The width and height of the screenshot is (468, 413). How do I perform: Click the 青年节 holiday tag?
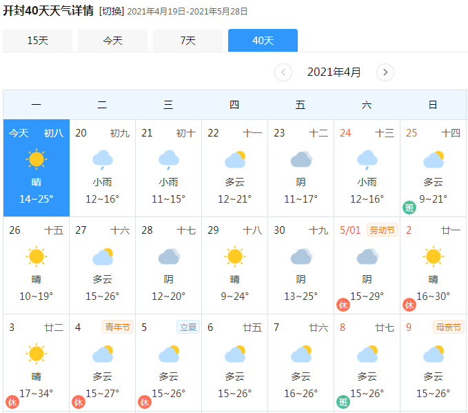click(118, 327)
